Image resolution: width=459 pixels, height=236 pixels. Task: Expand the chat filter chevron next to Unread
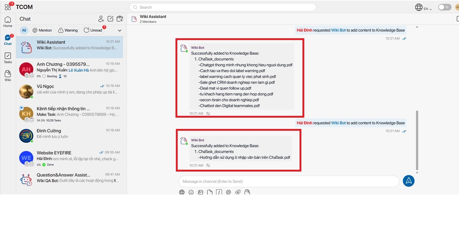click(x=119, y=31)
